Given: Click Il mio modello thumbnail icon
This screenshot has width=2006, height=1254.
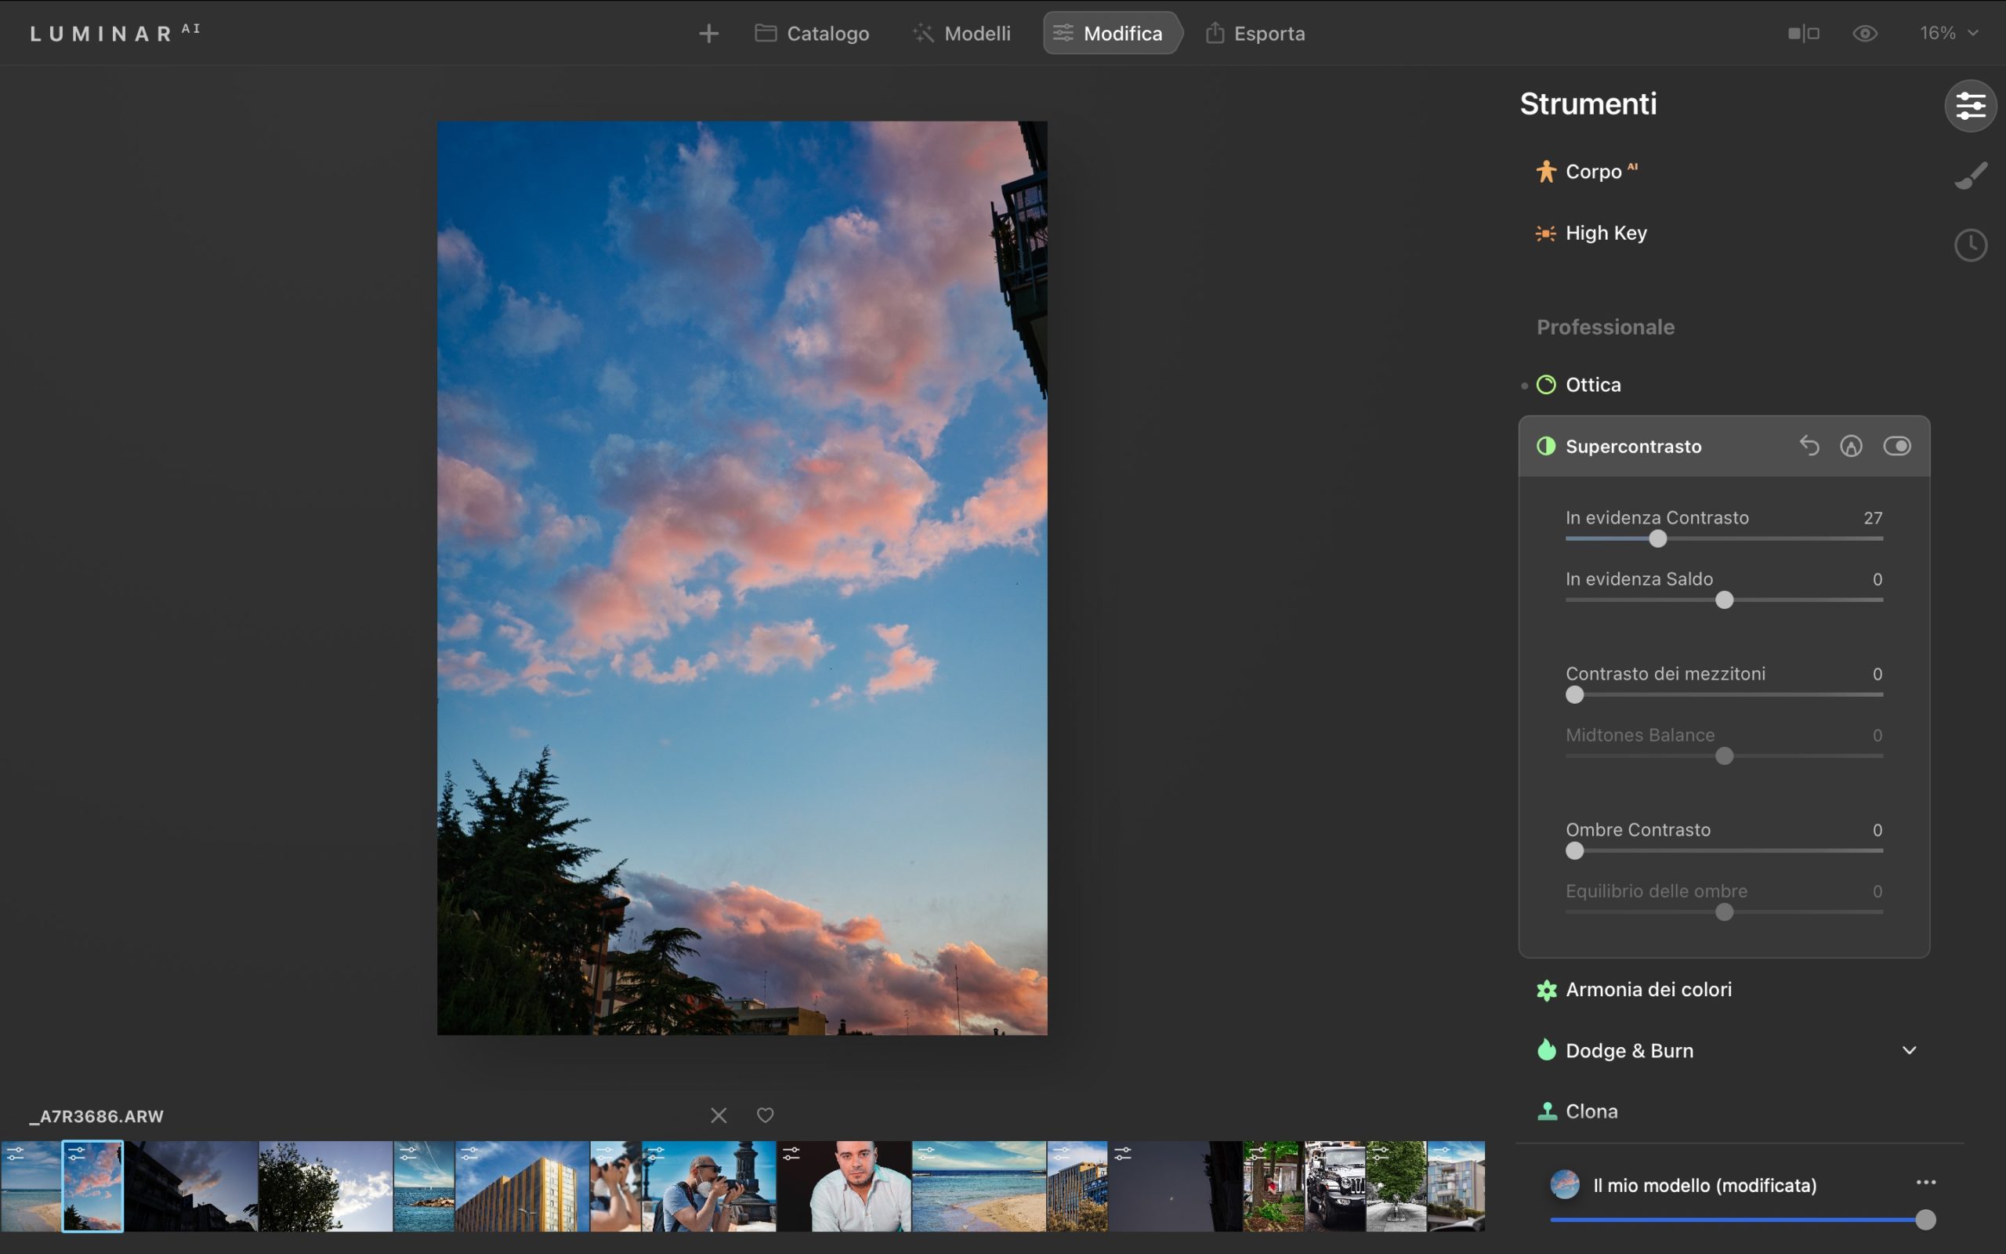Looking at the screenshot, I should point(1564,1184).
